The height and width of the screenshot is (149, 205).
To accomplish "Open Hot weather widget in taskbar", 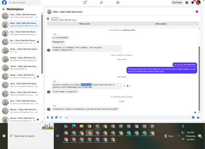I will point(169,136).
